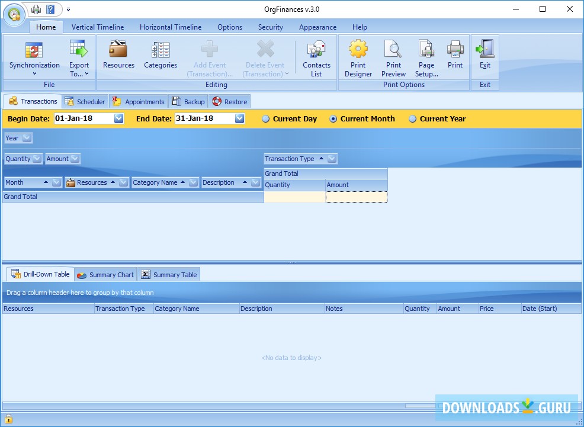Screen dimensions: 584x427
Task: Click Add Event (Transaction) plus icon
Action: pyautogui.click(x=210, y=59)
